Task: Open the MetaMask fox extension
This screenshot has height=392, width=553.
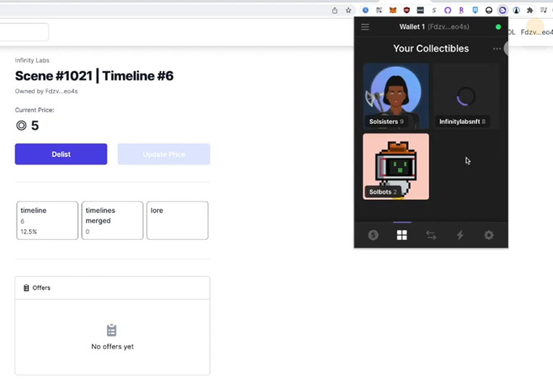Action: point(393,11)
